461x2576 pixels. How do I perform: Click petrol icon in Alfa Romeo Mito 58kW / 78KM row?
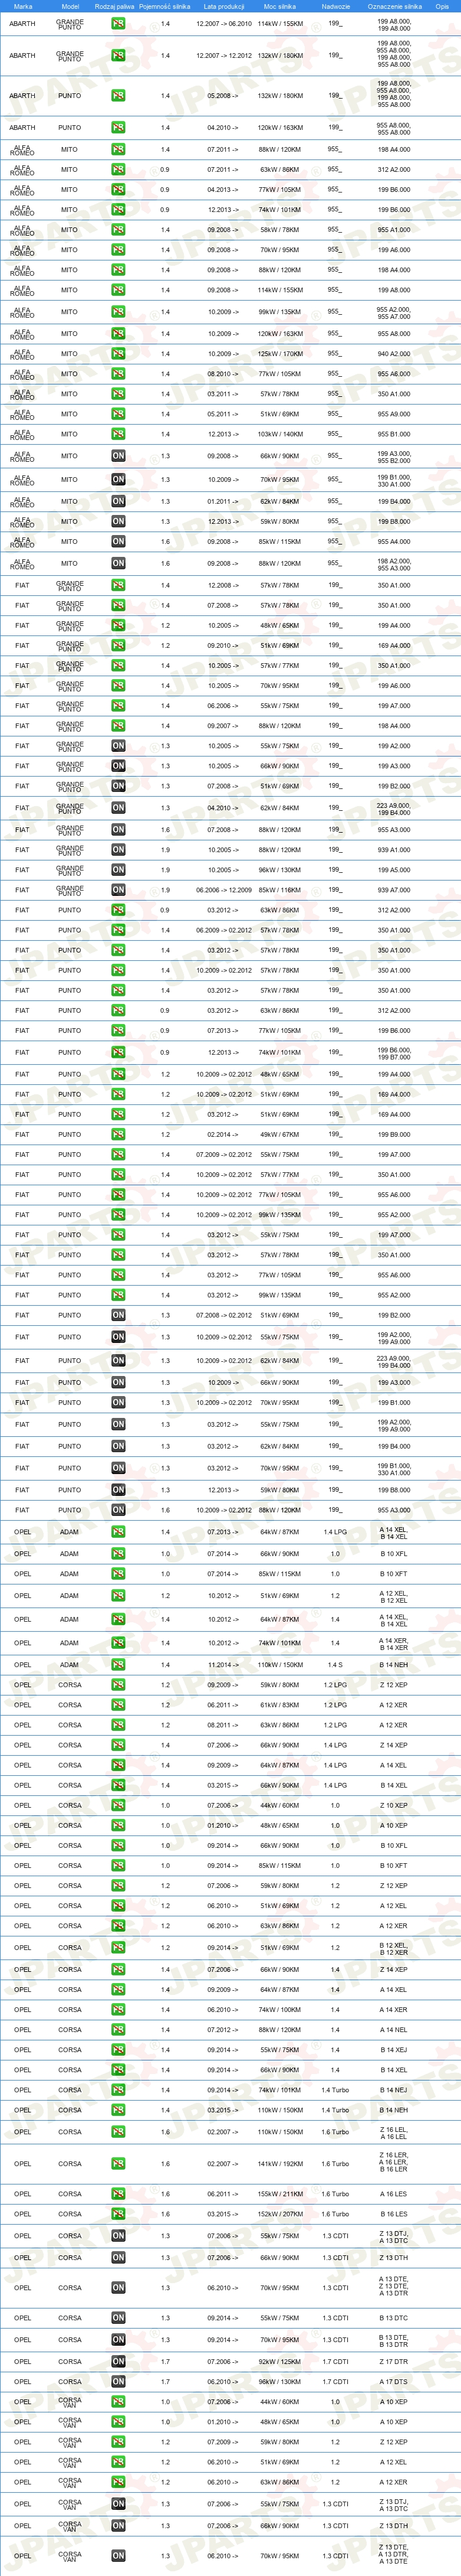tap(118, 230)
